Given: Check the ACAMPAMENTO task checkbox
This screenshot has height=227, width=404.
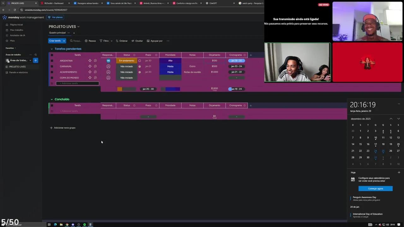Looking at the screenshot, I should coord(52,72).
